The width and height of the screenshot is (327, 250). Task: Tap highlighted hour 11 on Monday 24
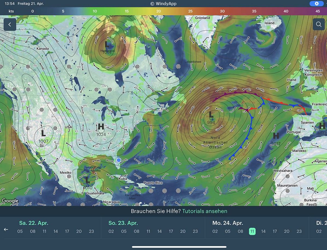252,232
